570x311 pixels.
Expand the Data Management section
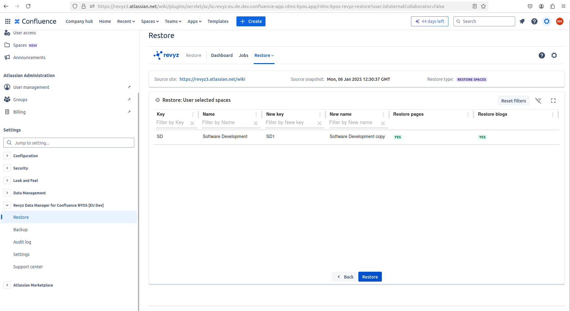coord(7,193)
